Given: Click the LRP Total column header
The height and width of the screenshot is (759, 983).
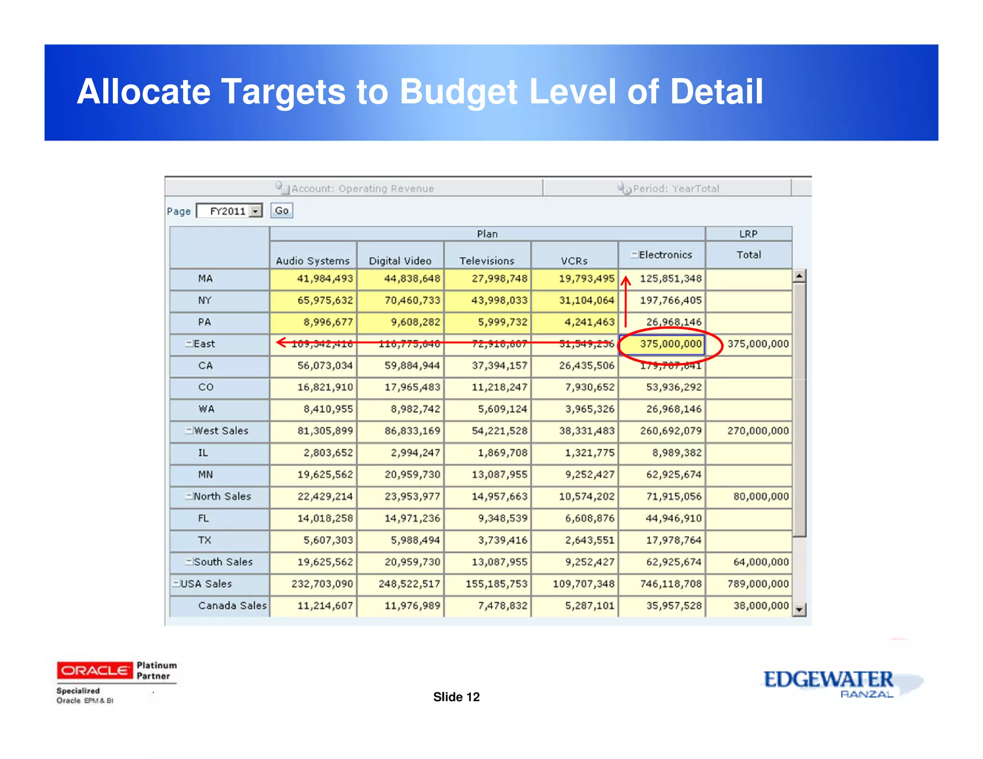Looking at the screenshot, I should (749, 255).
